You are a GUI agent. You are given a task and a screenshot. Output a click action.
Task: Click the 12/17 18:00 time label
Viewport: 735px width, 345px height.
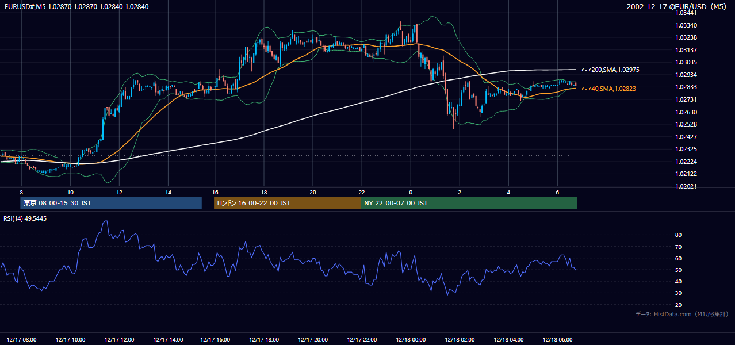(264, 340)
